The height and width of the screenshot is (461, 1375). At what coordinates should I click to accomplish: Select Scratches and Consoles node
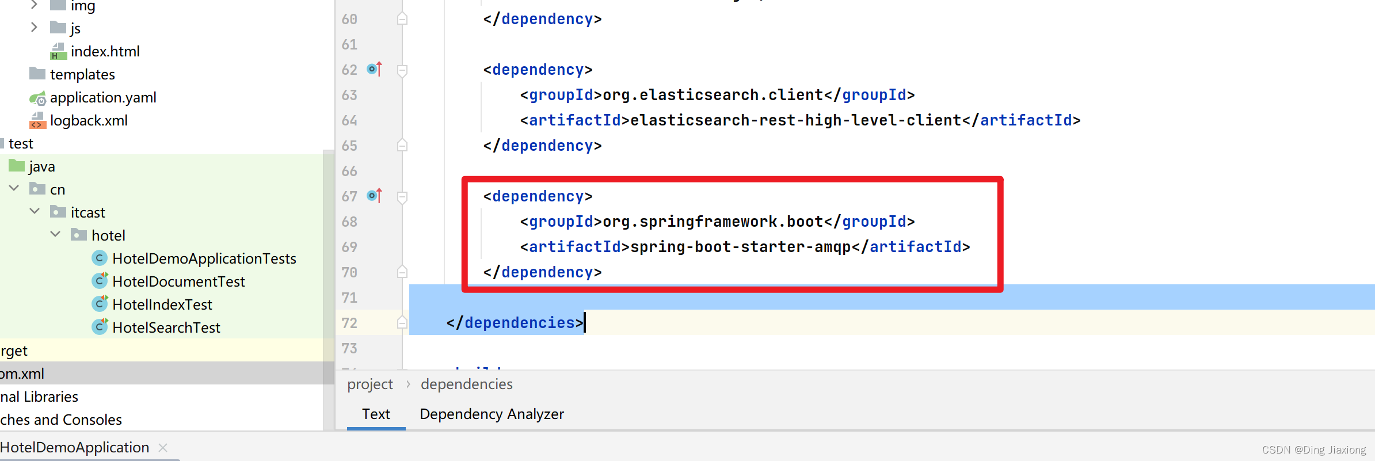(61, 420)
